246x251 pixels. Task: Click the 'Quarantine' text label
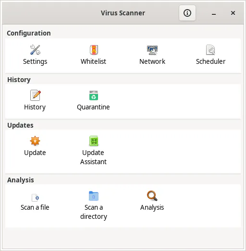click(93, 107)
